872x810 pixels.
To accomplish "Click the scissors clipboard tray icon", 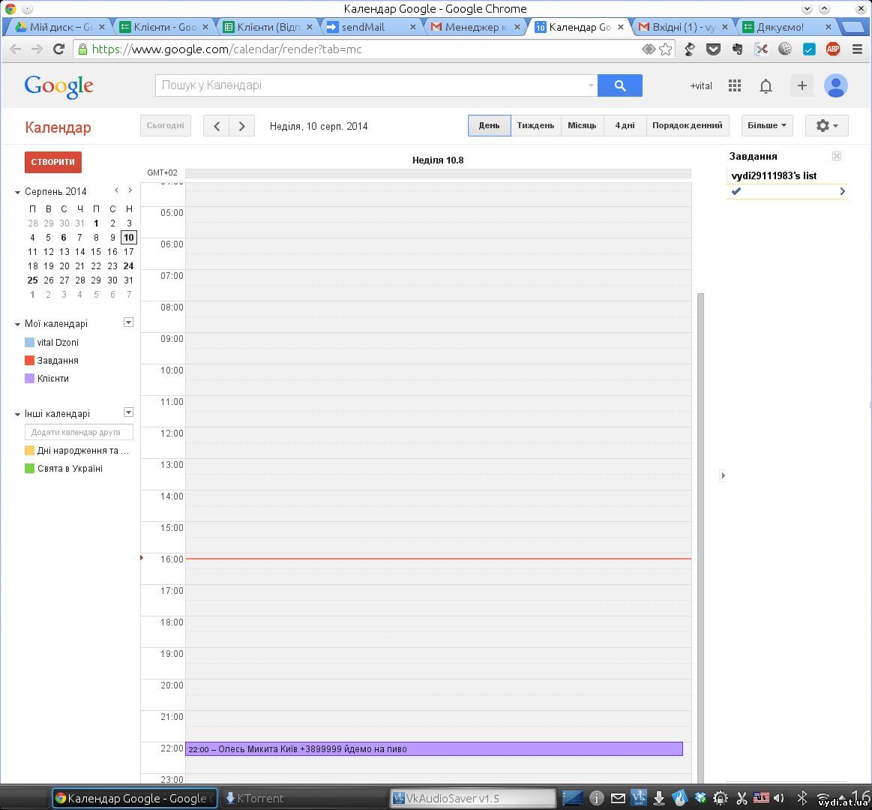I will tap(742, 798).
